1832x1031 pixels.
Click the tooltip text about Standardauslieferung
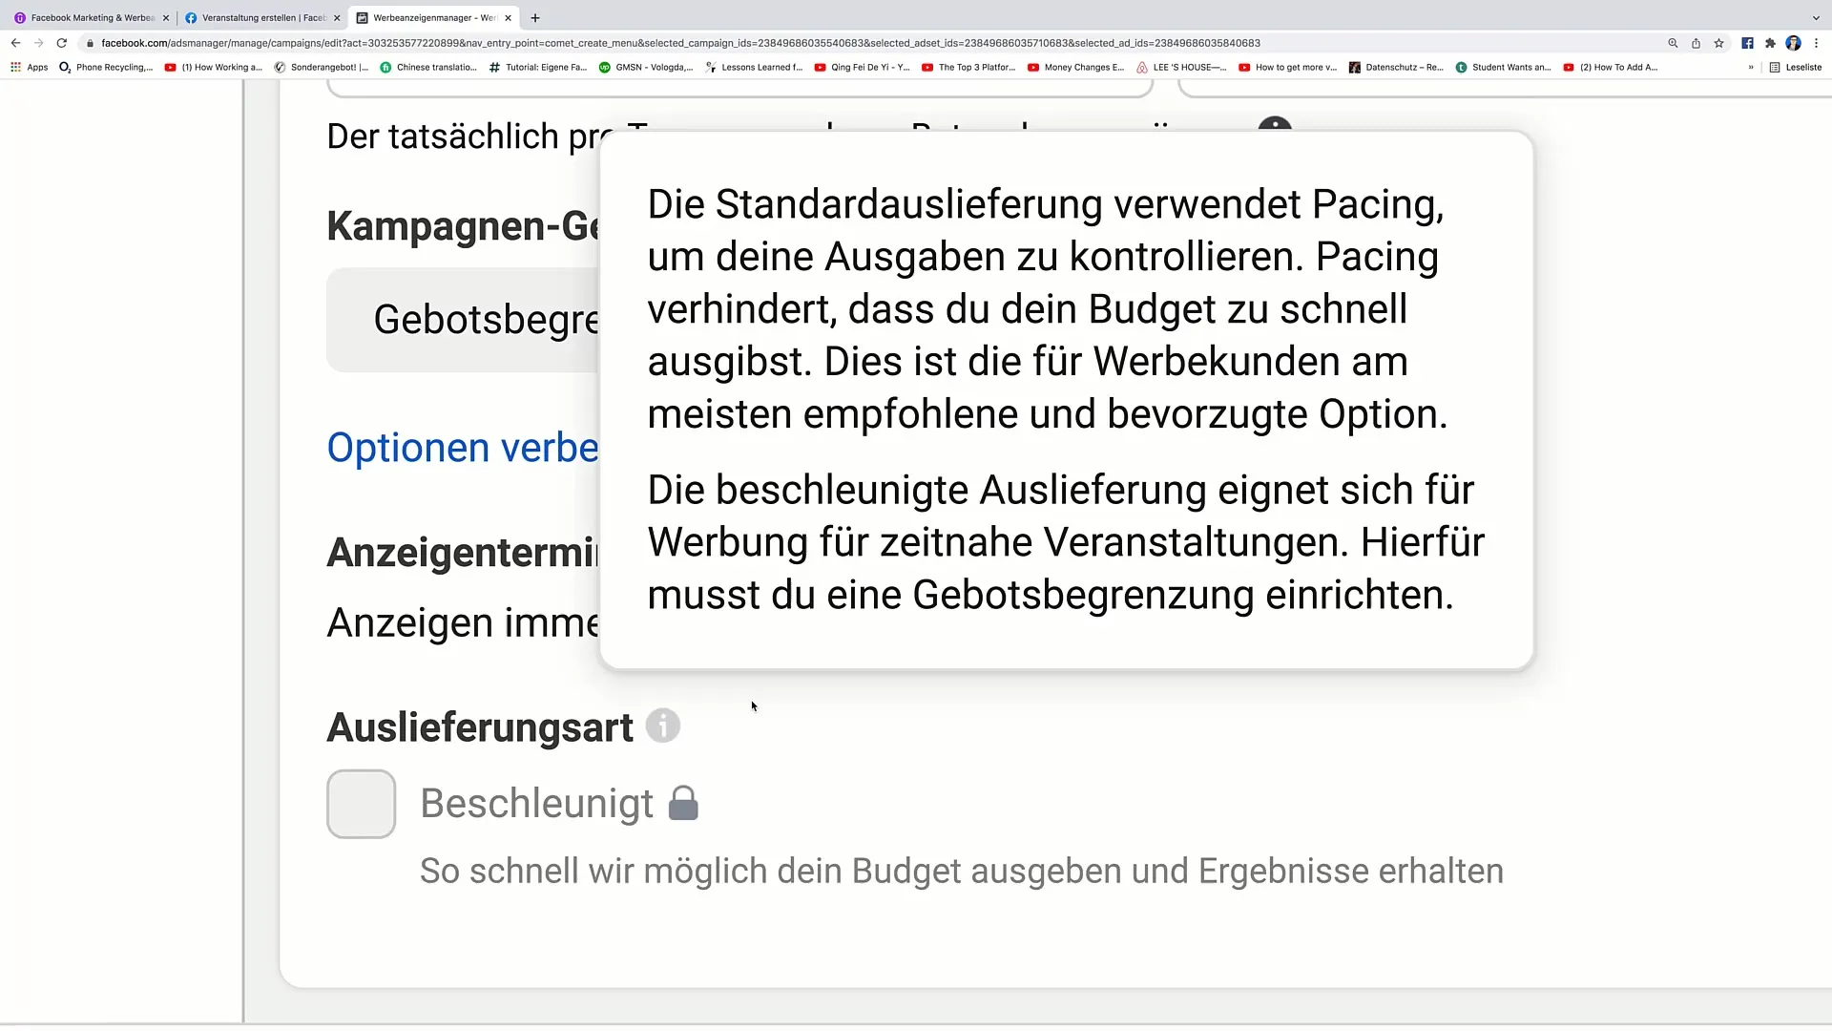[1047, 309]
